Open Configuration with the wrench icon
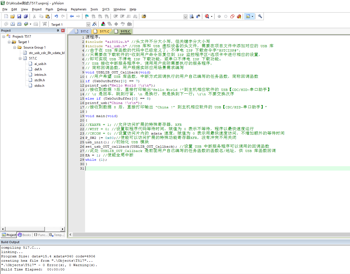The image size is (350, 274). [260, 16]
